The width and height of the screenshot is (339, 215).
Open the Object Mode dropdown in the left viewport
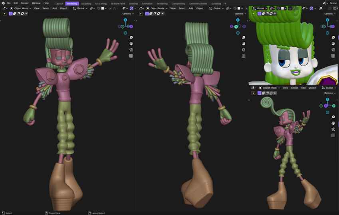pyautogui.click(x=20, y=8)
